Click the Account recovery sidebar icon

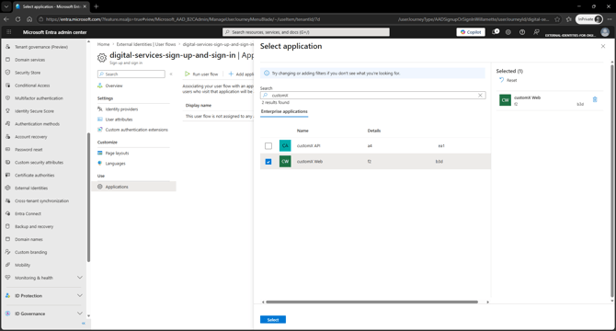click(7, 137)
